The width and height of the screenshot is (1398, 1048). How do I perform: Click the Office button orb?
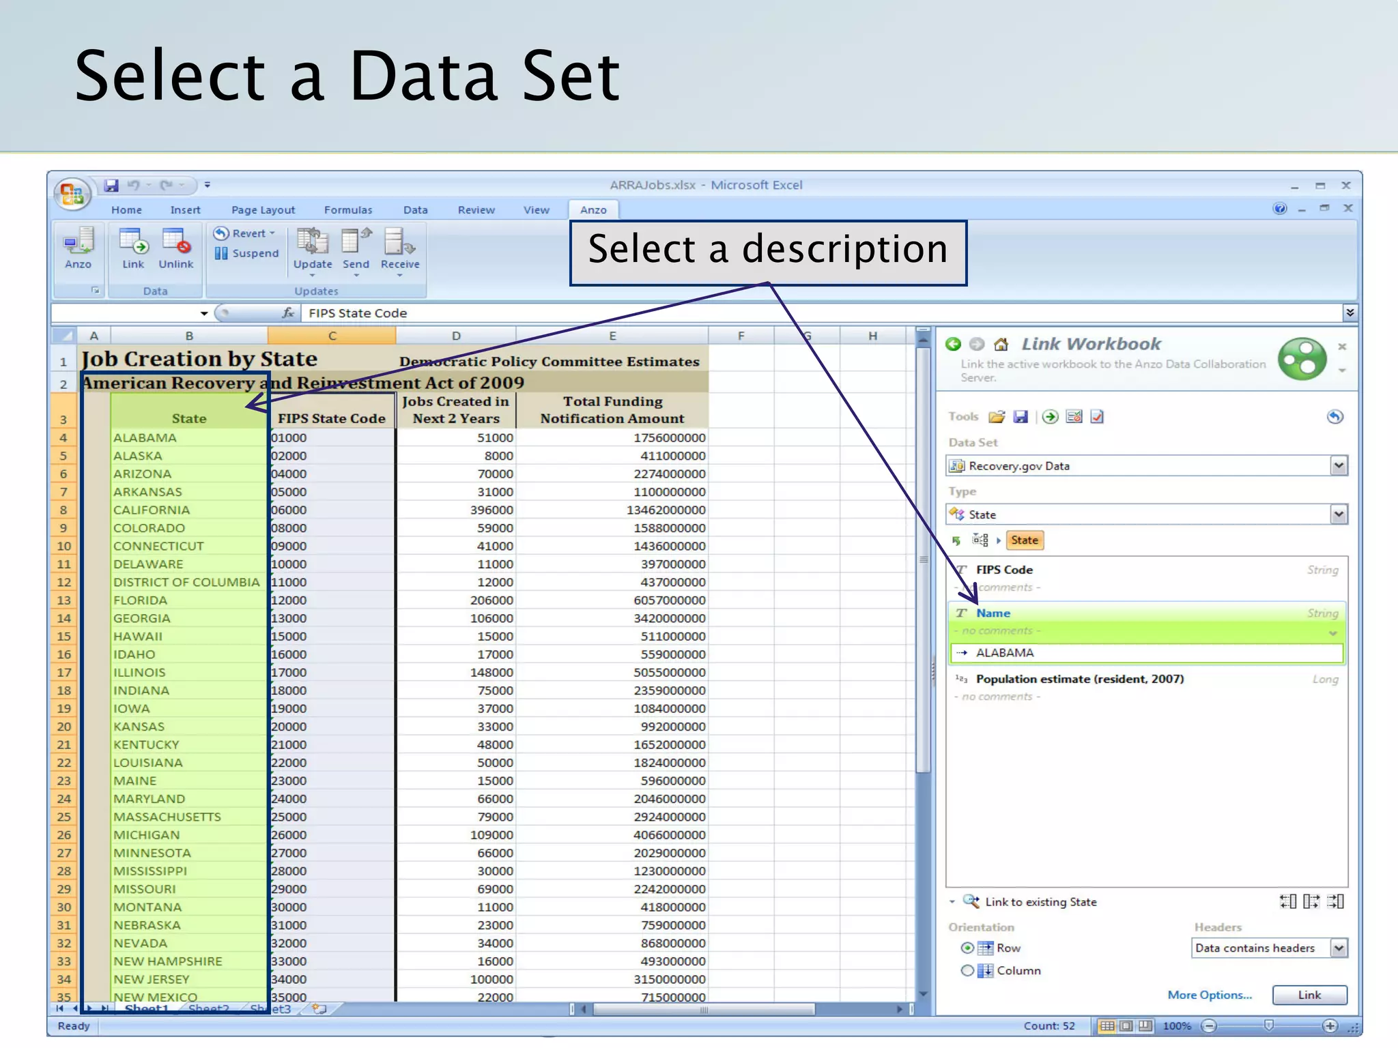[72, 194]
